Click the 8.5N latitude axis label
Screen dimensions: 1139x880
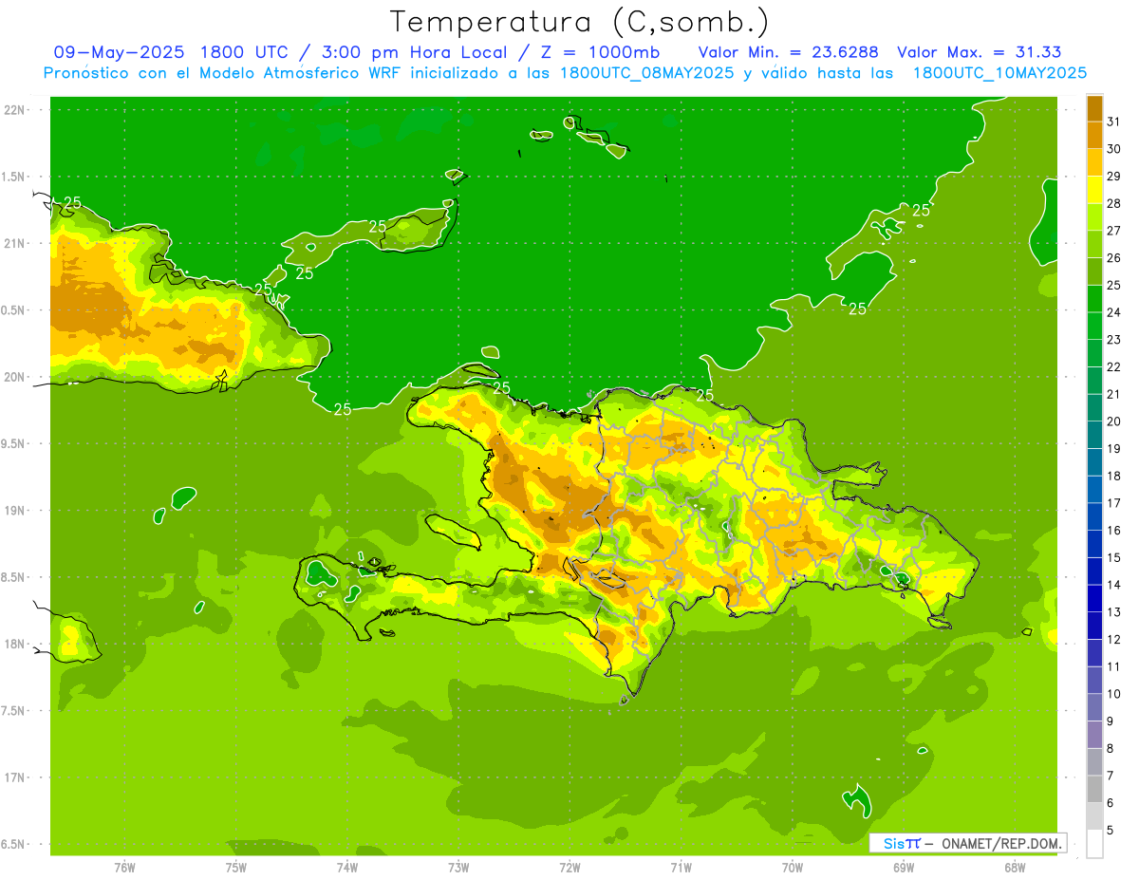coord(14,578)
